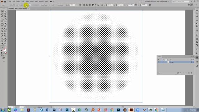This screenshot has width=199, height=112.
Task: Open the Object menu
Action: [x=18, y=2]
